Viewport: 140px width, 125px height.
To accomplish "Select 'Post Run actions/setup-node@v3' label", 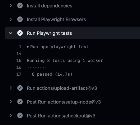I will (64, 102).
